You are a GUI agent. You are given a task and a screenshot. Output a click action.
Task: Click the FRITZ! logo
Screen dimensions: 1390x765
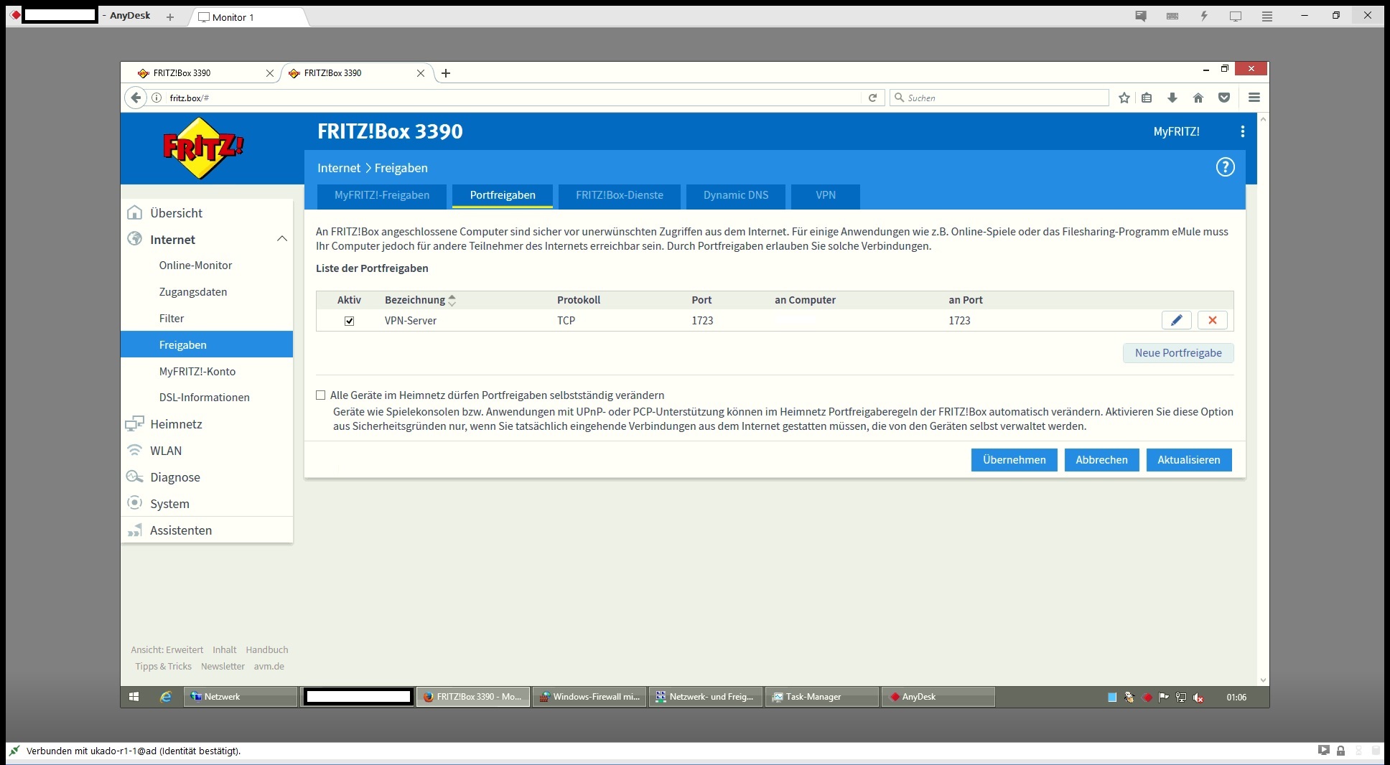coord(203,148)
